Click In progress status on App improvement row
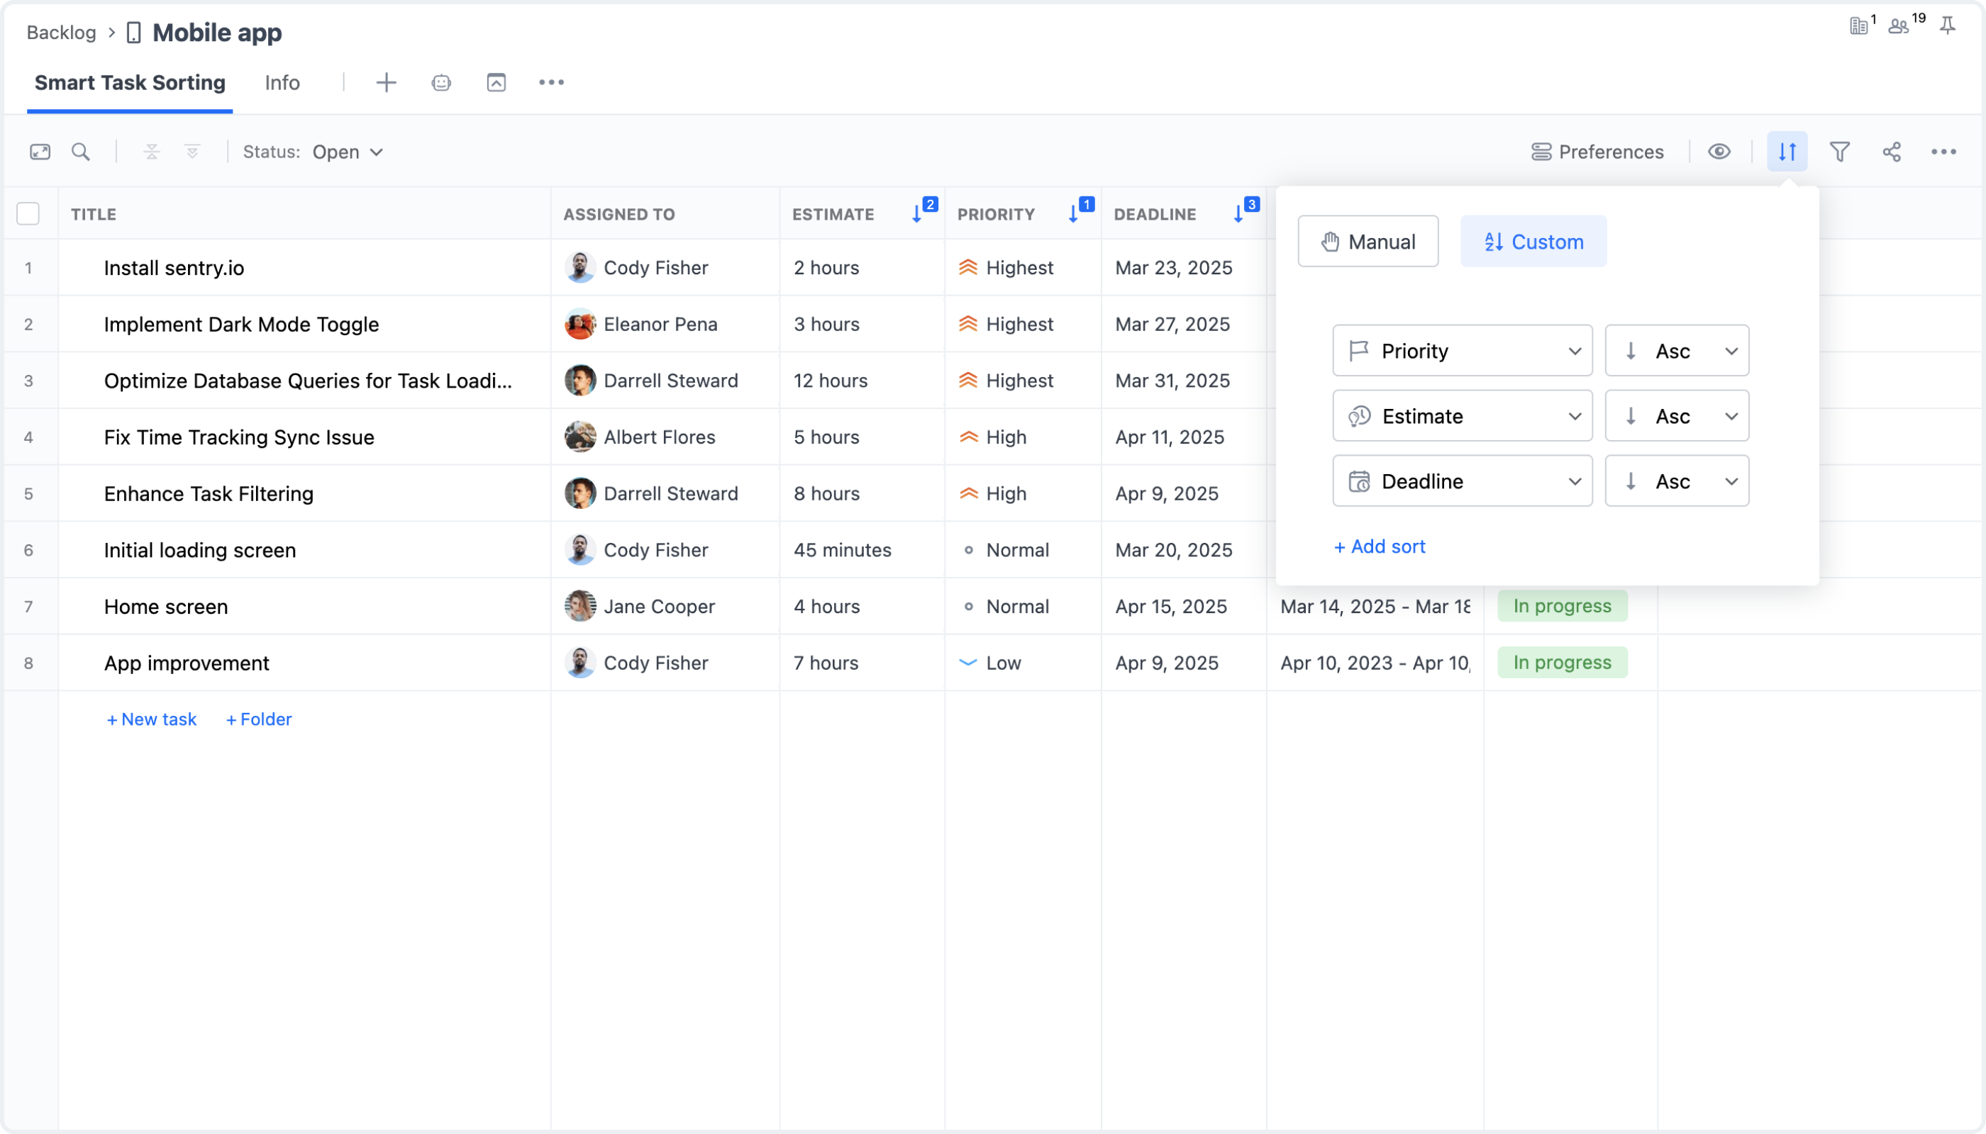 coord(1562,663)
